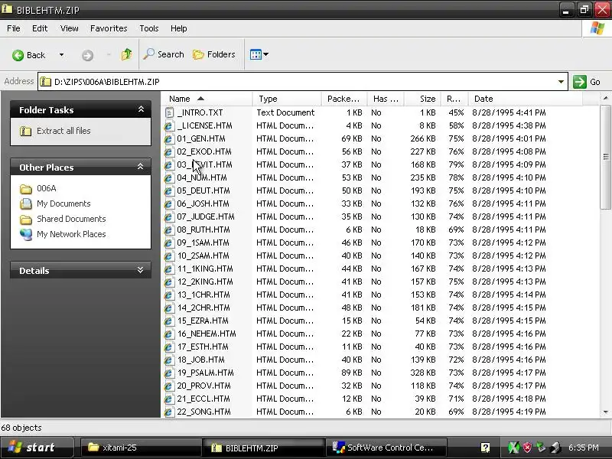Open the Views dropdown button

(259, 54)
